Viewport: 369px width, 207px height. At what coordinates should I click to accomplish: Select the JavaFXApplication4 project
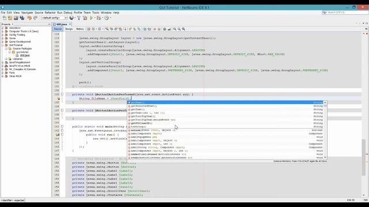(20, 63)
